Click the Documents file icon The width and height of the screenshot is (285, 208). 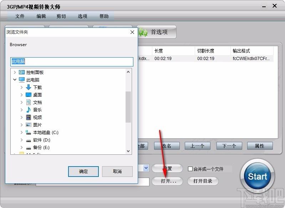click(29, 102)
